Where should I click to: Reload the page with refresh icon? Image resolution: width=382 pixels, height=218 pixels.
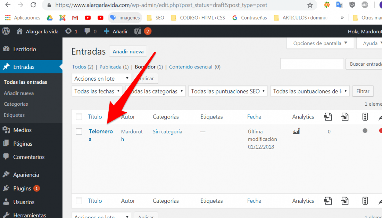coord(33,5)
